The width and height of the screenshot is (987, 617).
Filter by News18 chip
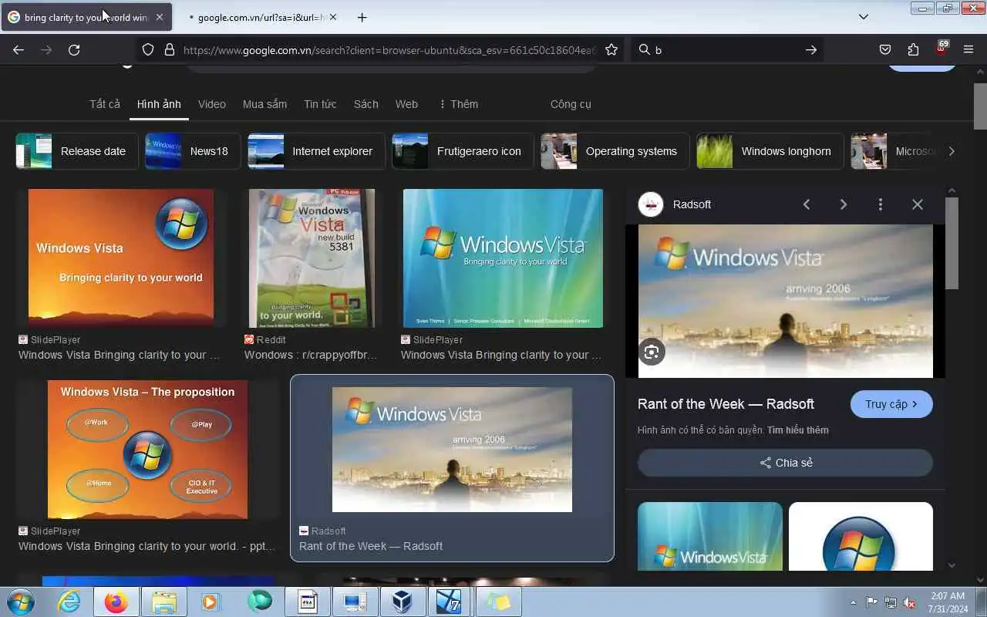click(193, 151)
